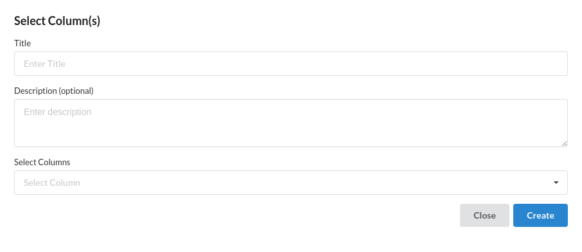This screenshot has width=582, height=252.
Task: Click the 'Title' field label
Action: [x=22, y=43]
